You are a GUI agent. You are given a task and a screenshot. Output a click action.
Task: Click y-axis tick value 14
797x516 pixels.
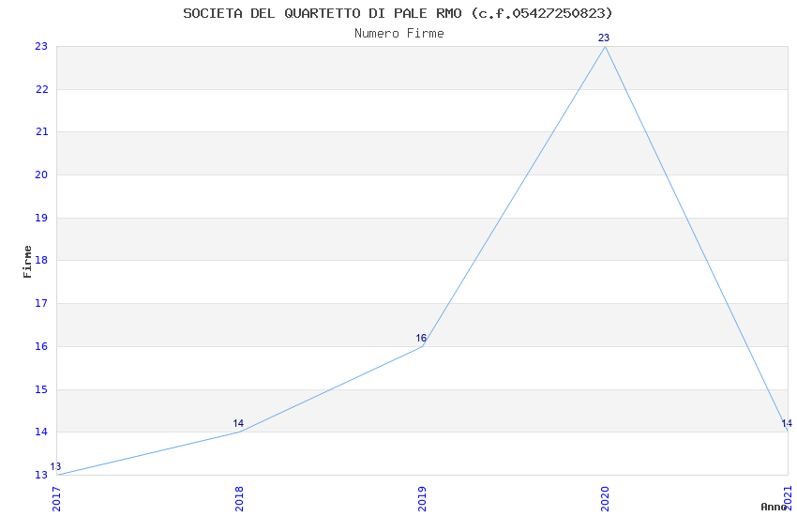(x=41, y=432)
